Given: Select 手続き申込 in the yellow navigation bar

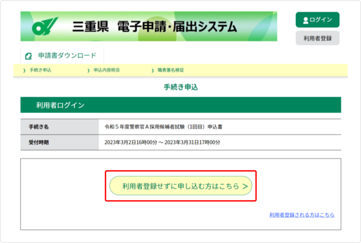Looking at the screenshot, I should [x=40, y=70].
